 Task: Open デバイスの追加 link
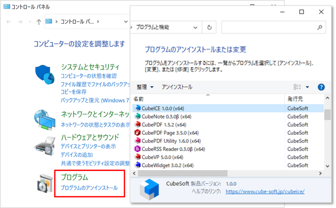pyautogui.click(x=77, y=155)
